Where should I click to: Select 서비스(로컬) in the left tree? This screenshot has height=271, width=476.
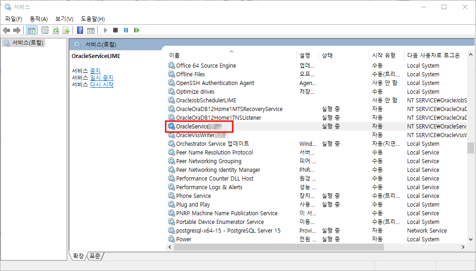coord(24,43)
